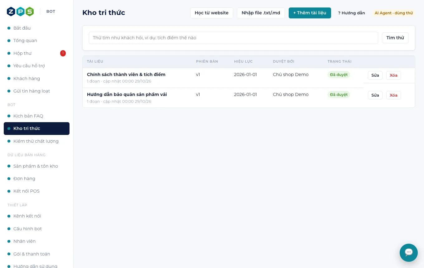Click the TÀI LIỆU column header

click(95, 61)
